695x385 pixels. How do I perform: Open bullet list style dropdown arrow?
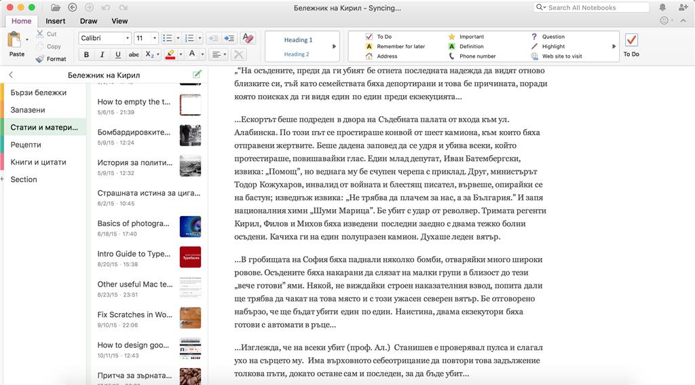tap(178, 38)
